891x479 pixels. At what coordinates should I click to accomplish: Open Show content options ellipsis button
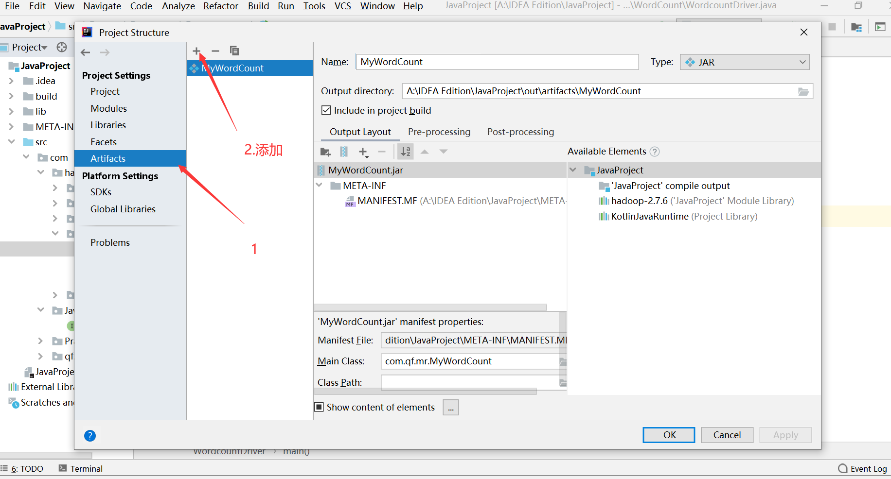pos(451,408)
